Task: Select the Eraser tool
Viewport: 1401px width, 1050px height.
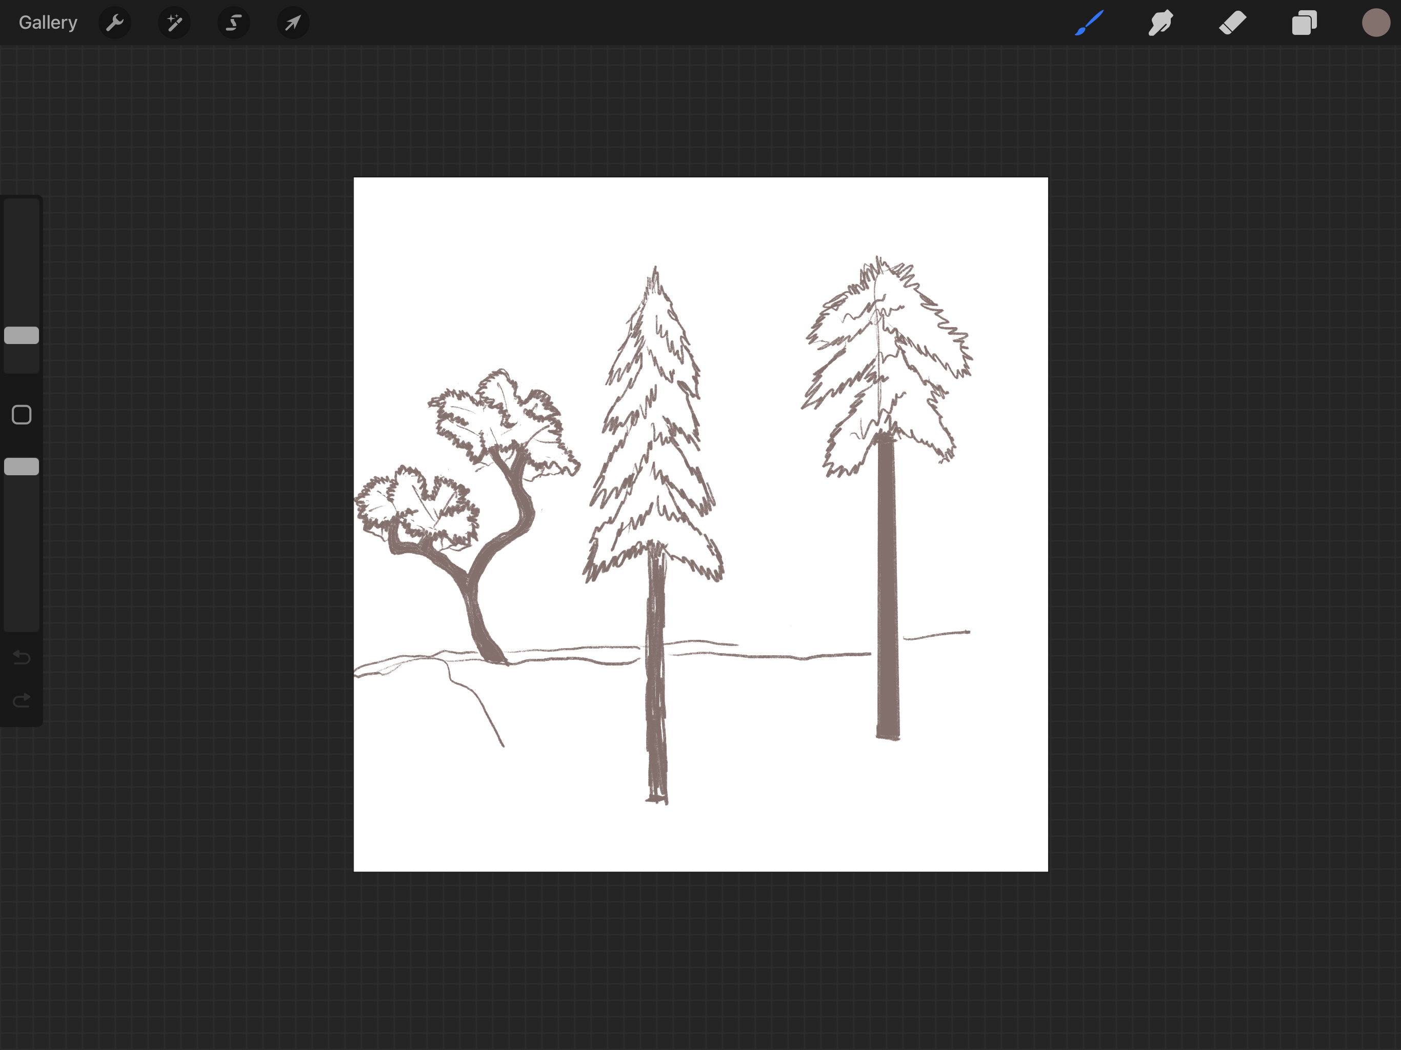Action: [x=1232, y=23]
